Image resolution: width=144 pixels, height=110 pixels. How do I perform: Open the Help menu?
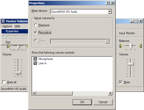[17, 26]
